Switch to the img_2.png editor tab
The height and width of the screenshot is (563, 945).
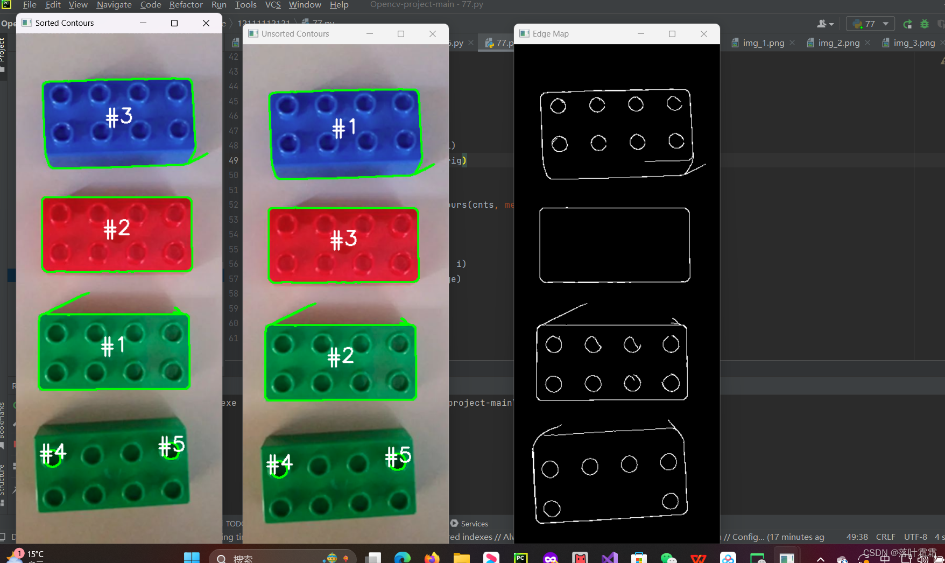coord(838,43)
